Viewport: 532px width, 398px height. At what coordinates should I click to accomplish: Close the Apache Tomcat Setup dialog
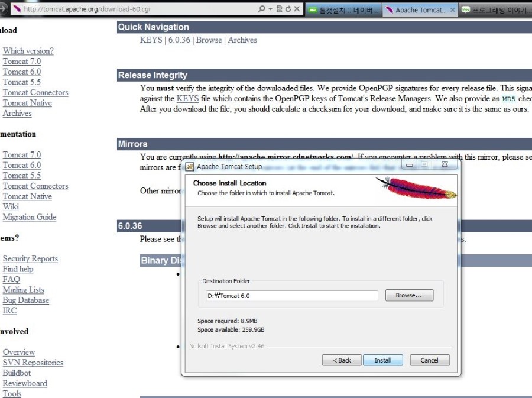445,164
